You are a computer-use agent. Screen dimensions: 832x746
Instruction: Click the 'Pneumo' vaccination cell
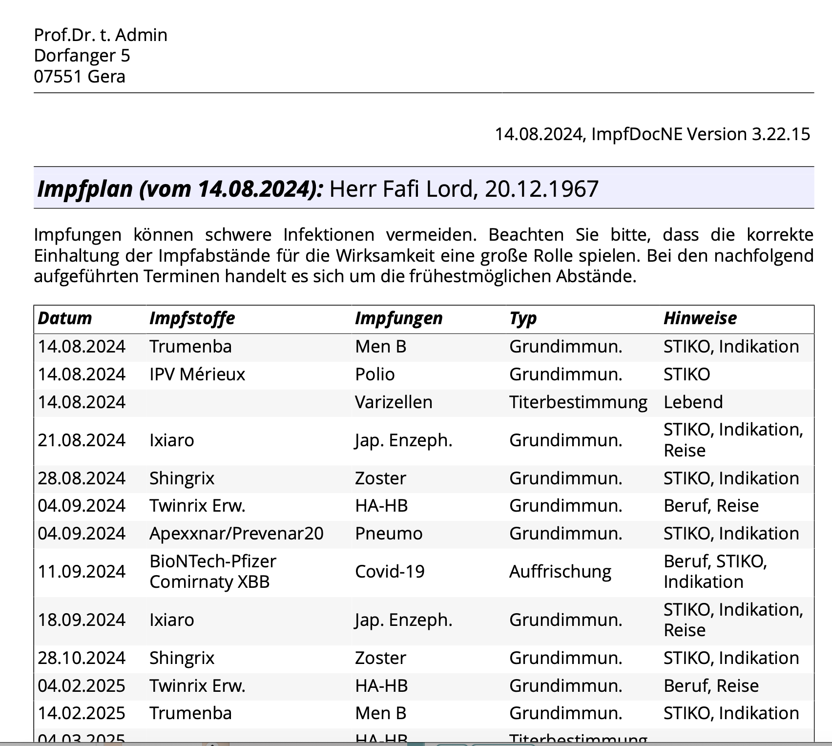pyautogui.click(x=389, y=534)
